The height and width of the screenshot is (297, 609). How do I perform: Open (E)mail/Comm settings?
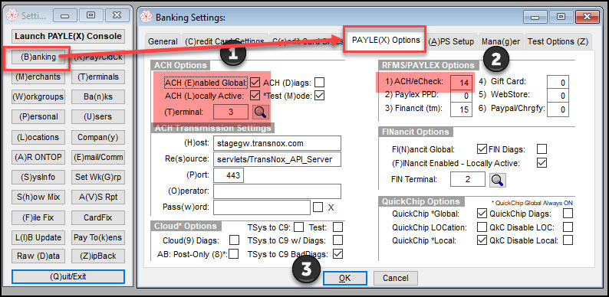pos(98,158)
